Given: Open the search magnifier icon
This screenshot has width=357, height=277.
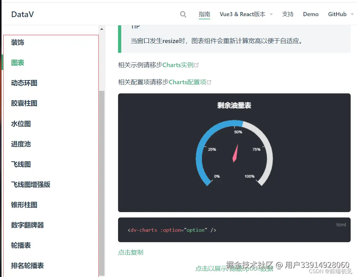Looking at the screenshot, I should click(183, 14).
